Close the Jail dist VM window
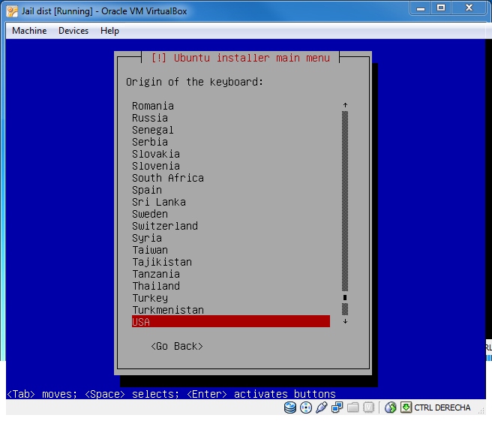Image resolution: width=492 pixels, height=421 pixels. point(469,8)
